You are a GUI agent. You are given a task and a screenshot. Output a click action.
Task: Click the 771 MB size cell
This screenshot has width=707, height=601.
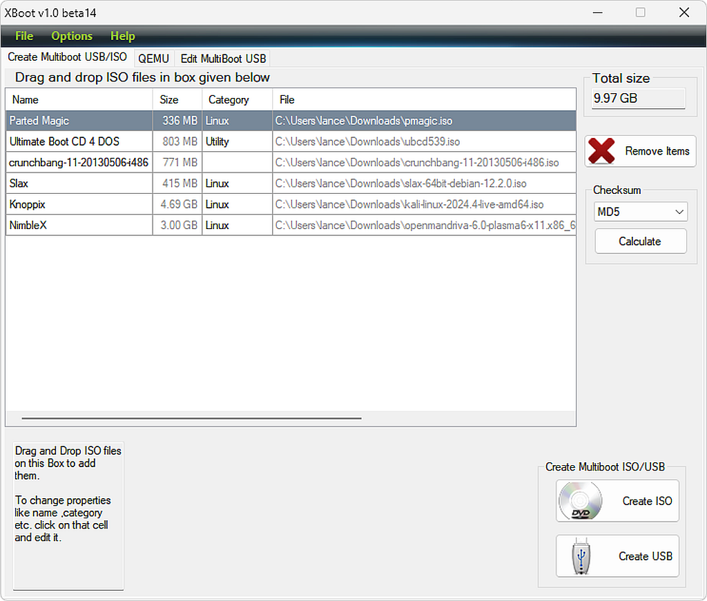[177, 163]
